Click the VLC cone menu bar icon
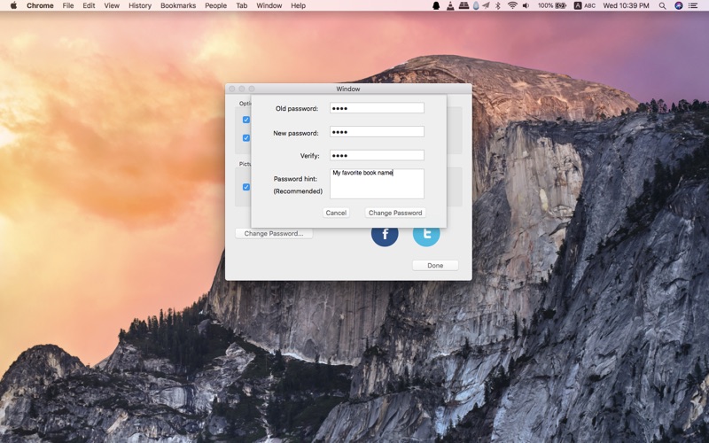This screenshot has width=709, height=443. point(450,5)
